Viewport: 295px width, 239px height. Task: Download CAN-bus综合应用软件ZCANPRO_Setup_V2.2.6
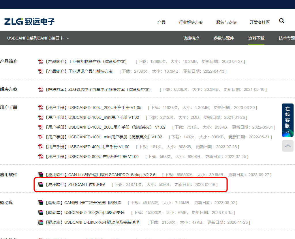click(x=100, y=175)
